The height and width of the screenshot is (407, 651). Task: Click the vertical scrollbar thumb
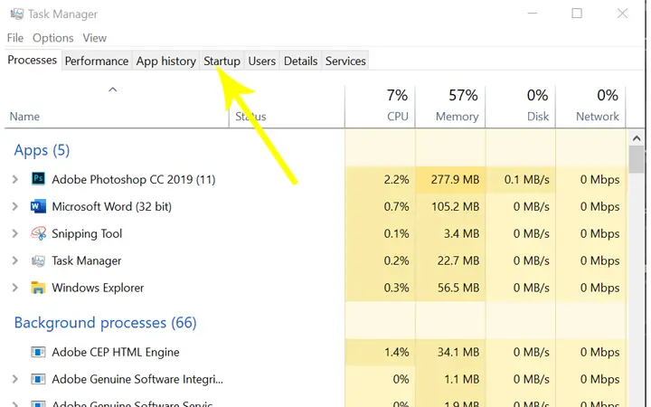(x=637, y=160)
